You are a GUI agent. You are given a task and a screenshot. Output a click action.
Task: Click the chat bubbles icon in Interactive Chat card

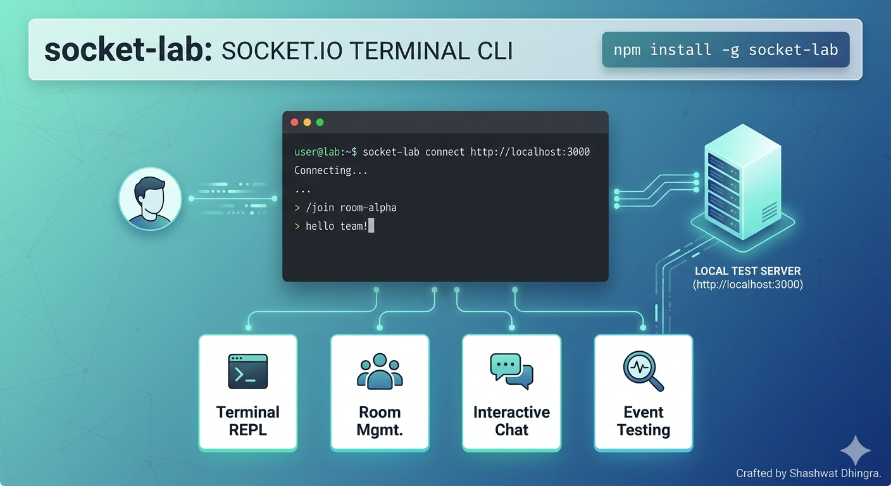[x=511, y=371]
